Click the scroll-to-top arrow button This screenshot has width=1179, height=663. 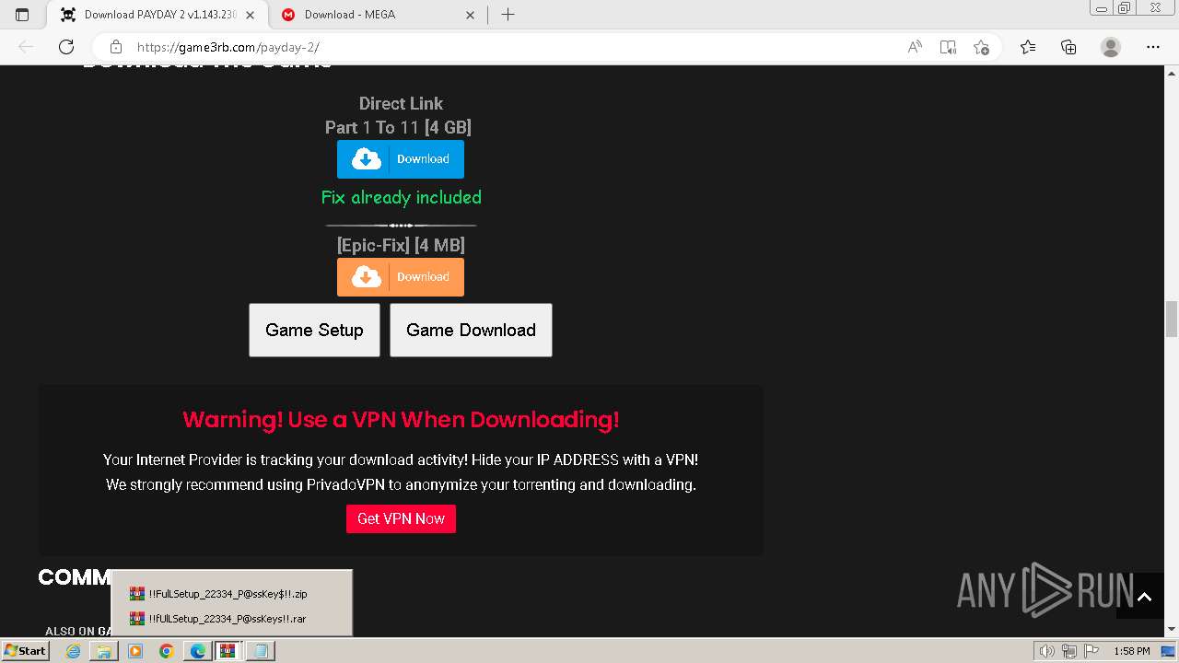(1144, 597)
